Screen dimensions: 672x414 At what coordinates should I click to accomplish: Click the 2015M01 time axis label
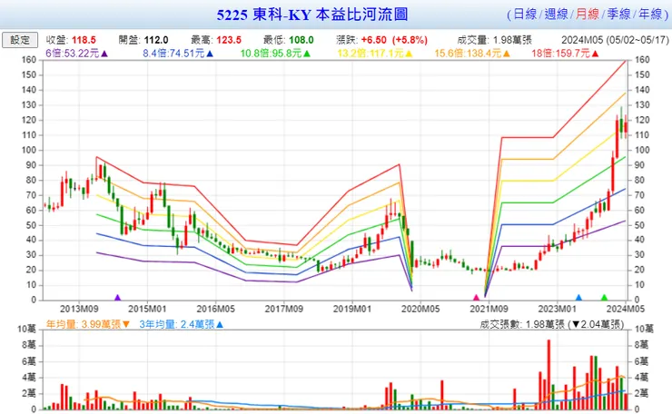[x=147, y=309]
